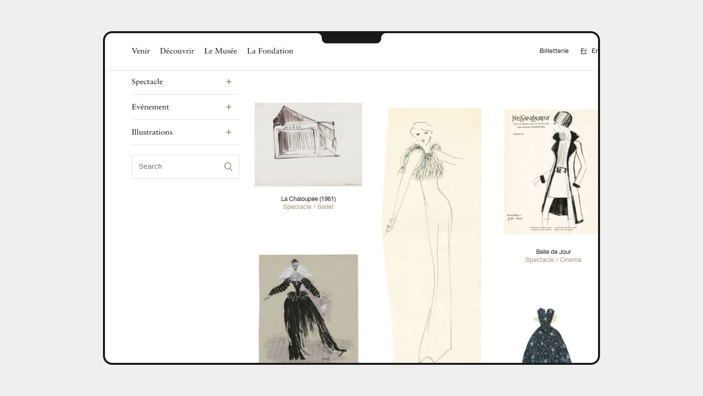The height and width of the screenshot is (396, 703).
Task: Click the Spectacle / Ballet category label
Action: coord(308,207)
